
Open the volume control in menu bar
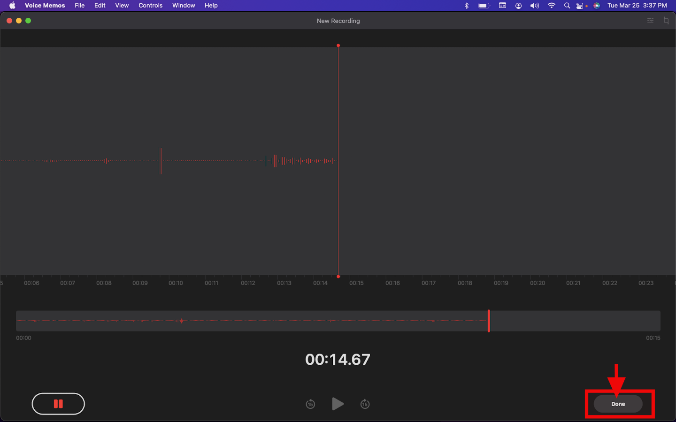(x=535, y=6)
